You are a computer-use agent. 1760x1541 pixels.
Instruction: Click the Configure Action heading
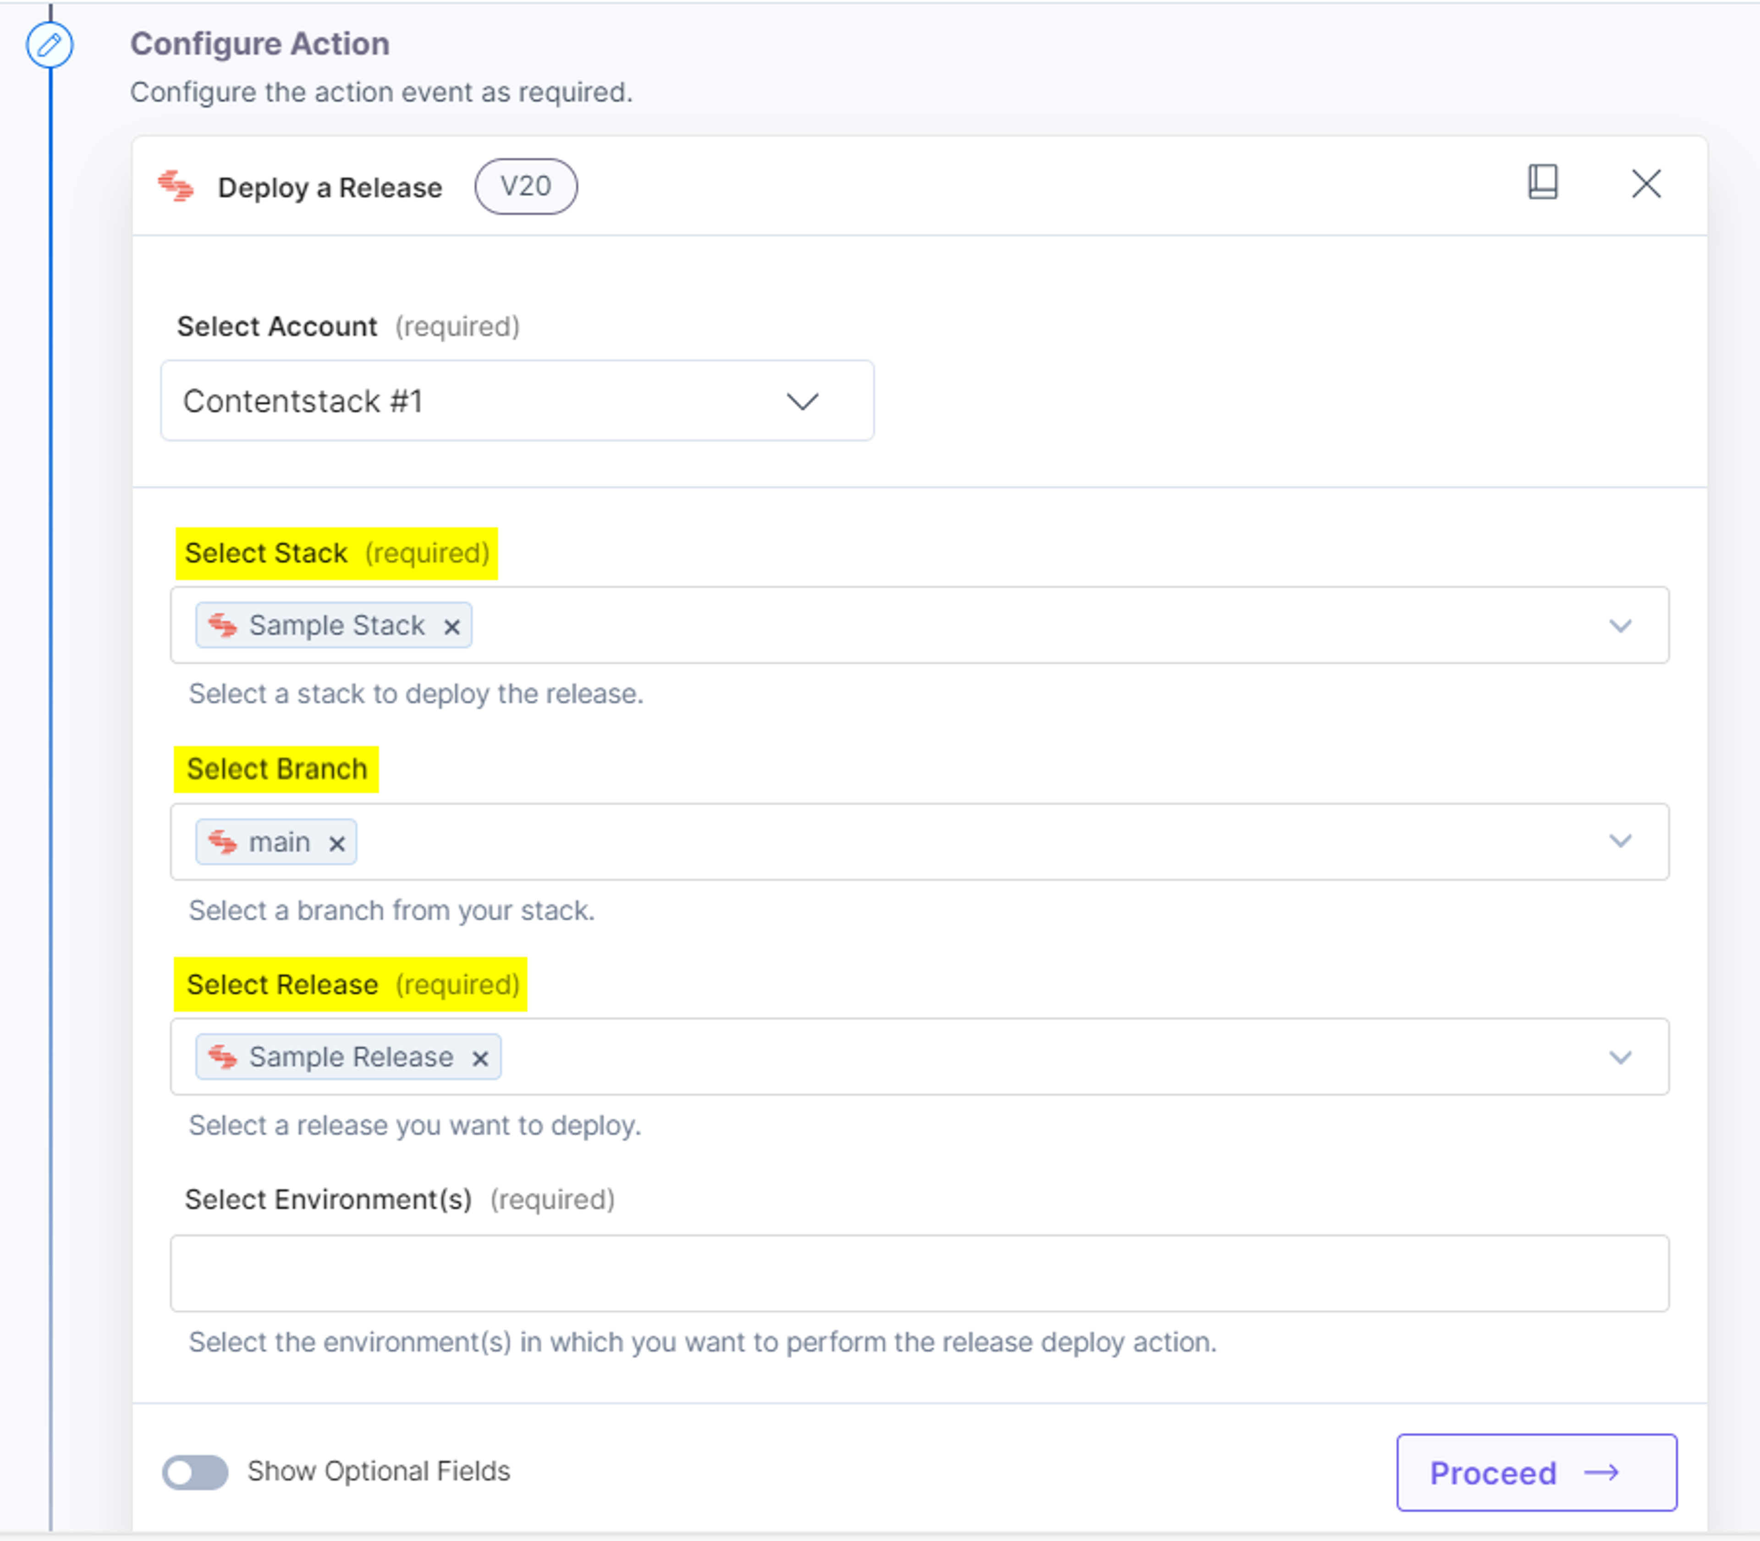[260, 44]
